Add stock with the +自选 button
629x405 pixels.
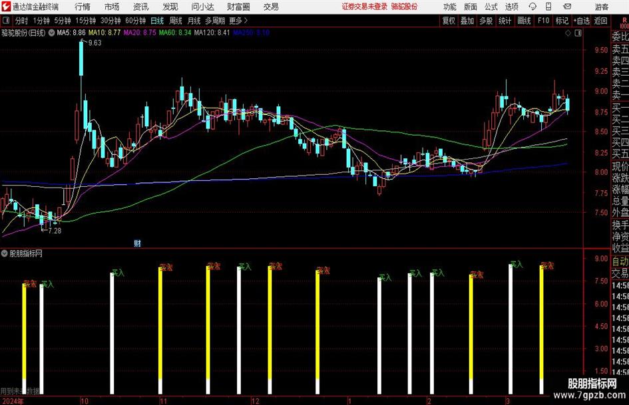click(x=582, y=21)
